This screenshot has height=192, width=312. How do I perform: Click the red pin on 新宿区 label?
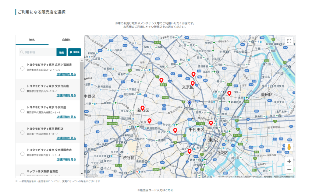tap(143, 108)
